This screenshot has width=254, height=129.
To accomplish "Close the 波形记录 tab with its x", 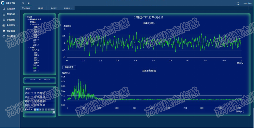I will 72,8.
